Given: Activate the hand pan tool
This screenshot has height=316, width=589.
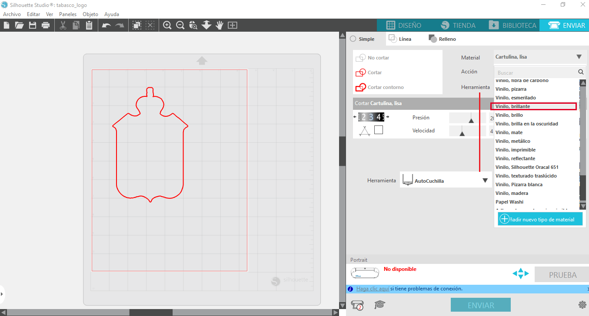Looking at the screenshot, I should (x=220, y=25).
